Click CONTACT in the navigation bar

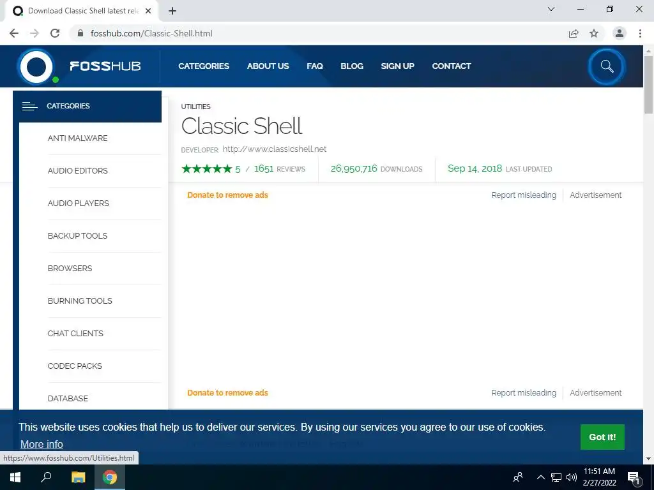(x=452, y=66)
